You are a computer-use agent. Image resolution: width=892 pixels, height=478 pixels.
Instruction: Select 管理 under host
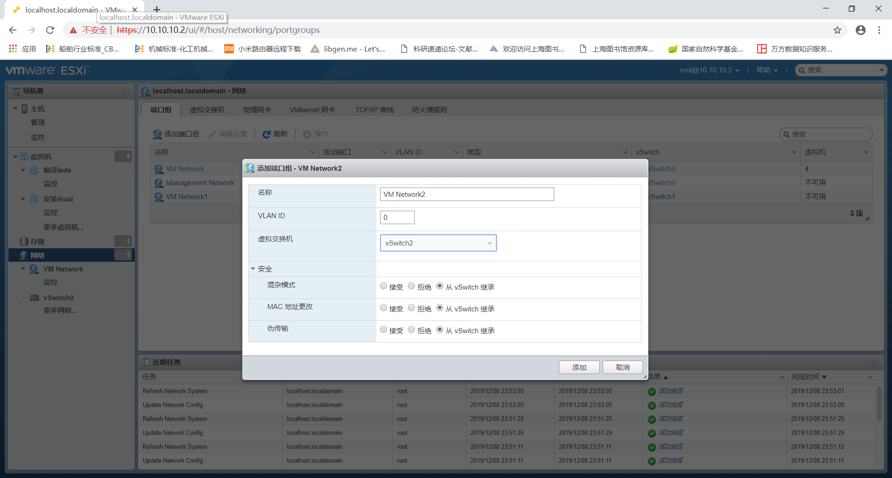pos(38,123)
